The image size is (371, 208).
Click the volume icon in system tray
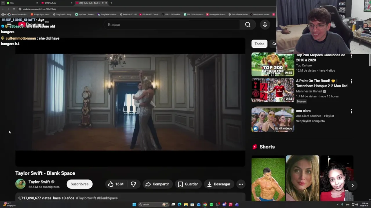coord(357,205)
